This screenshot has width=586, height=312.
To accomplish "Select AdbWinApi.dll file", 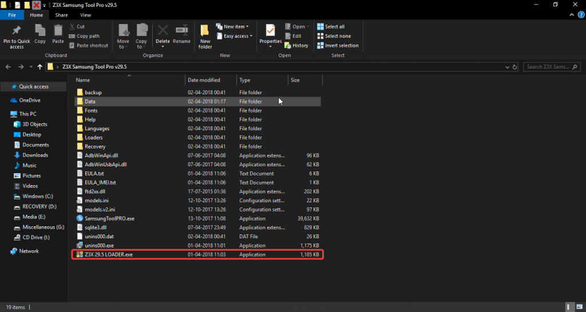I will tap(197, 155).
